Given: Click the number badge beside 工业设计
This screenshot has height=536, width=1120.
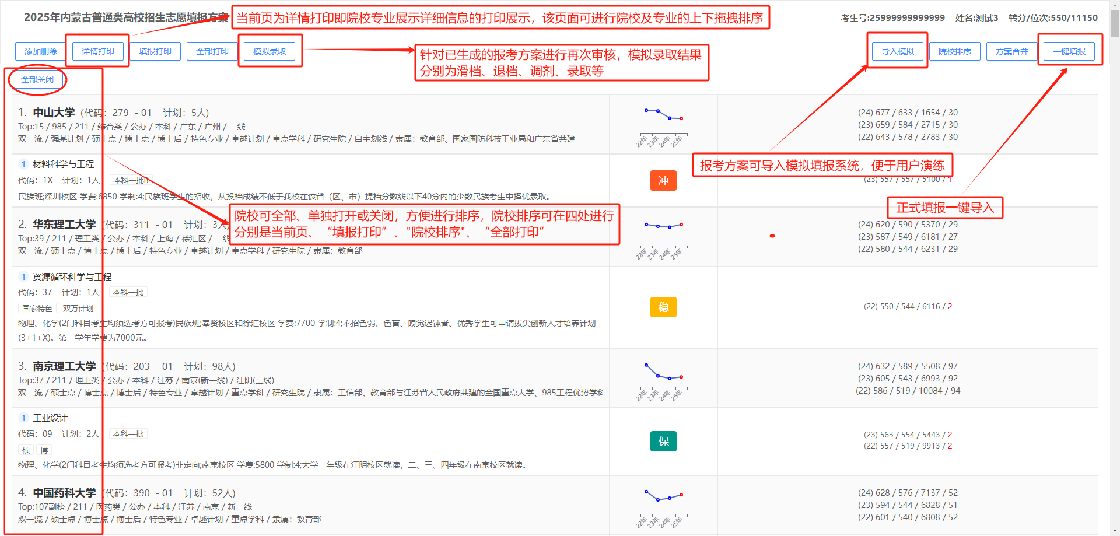Looking at the screenshot, I should pos(23,418).
